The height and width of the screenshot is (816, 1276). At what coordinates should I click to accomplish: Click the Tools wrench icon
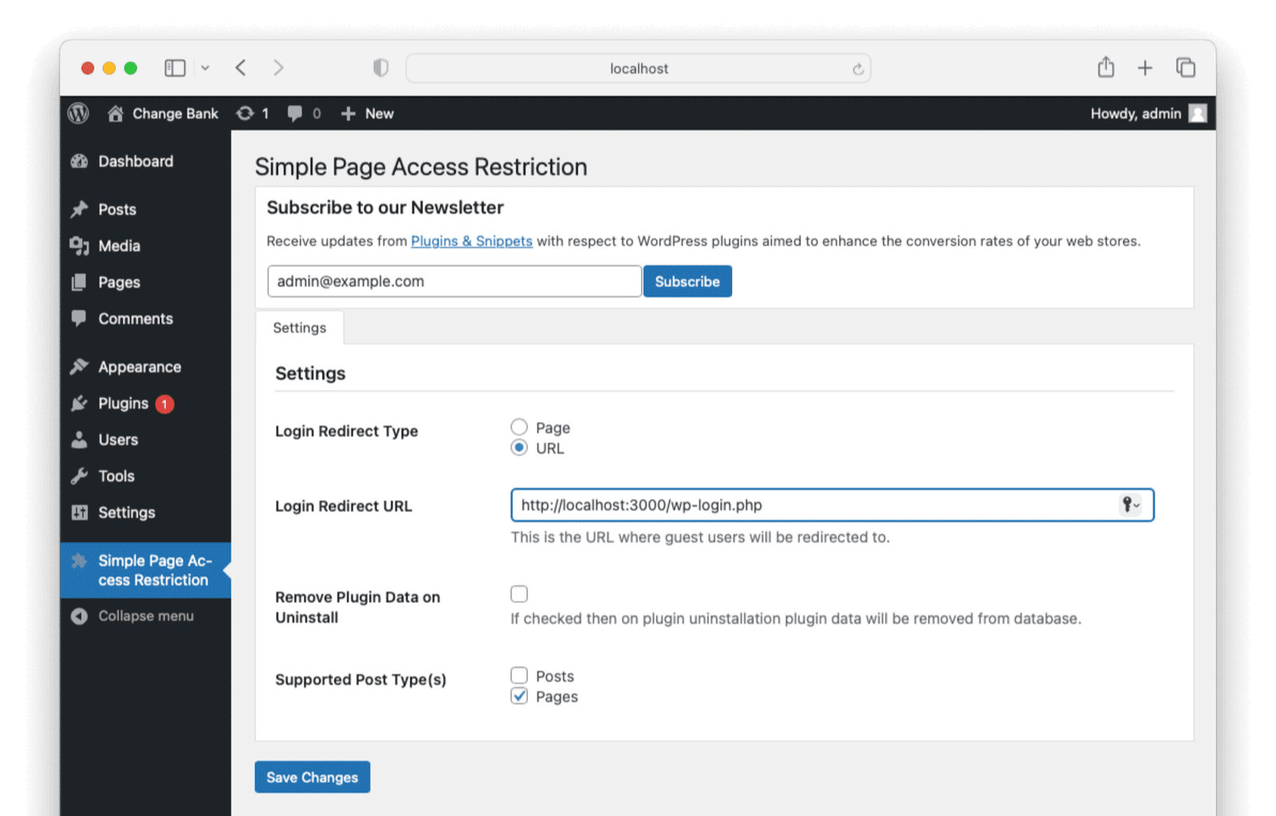[x=80, y=475]
